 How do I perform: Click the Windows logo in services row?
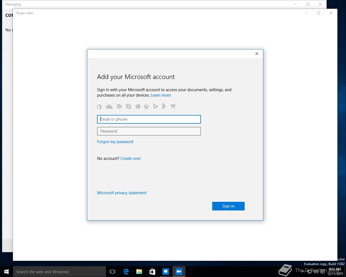coord(138,106)
